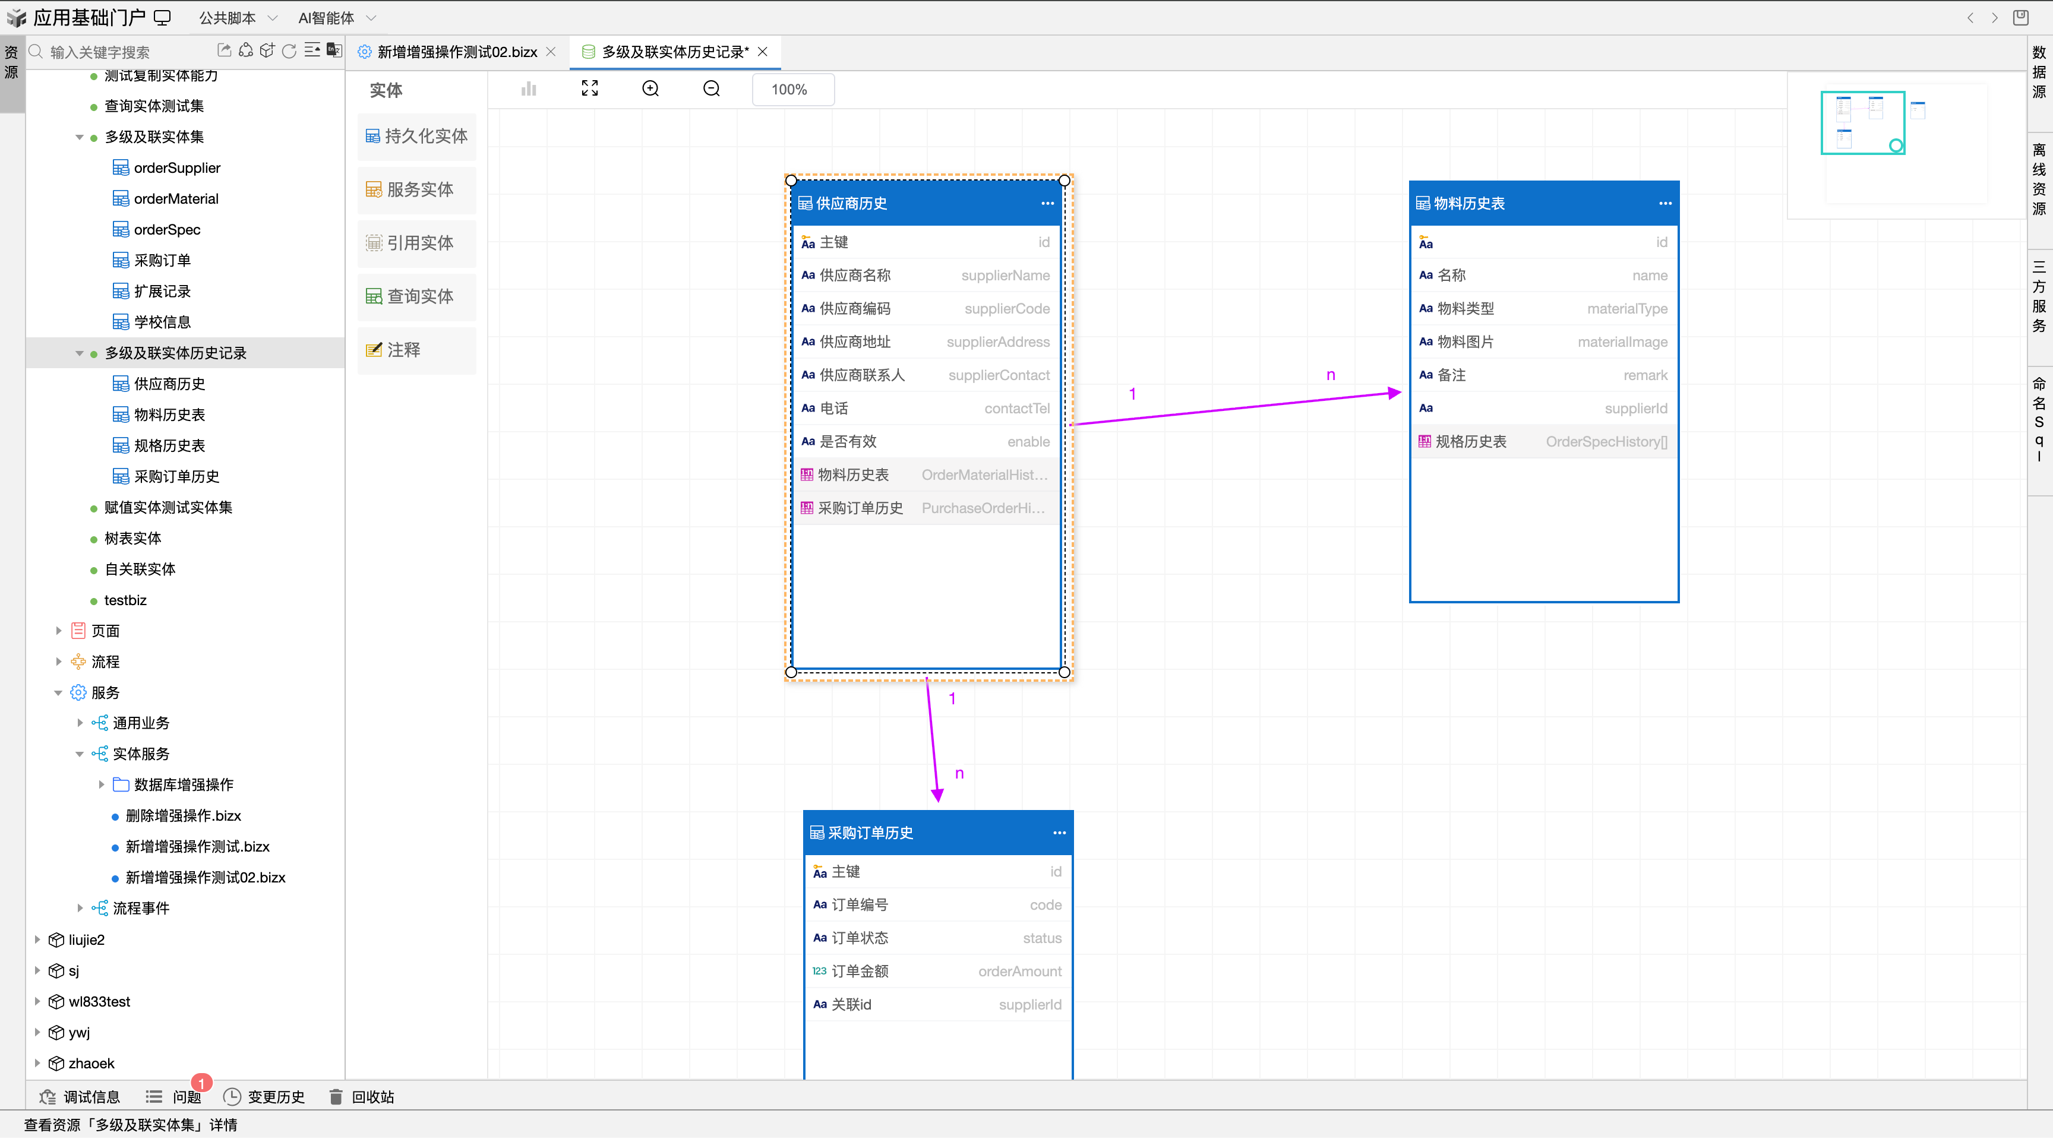Open the 物料历史表 entity ellipsis menu

[x=1665, y=203]
